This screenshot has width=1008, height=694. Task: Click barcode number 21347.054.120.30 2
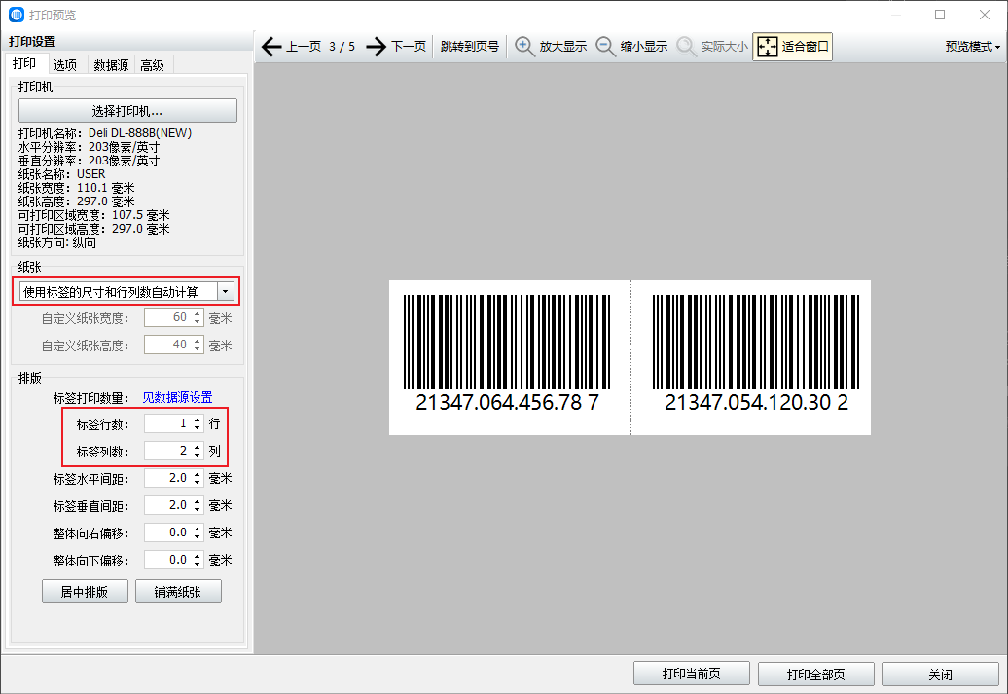pos(756,403)
